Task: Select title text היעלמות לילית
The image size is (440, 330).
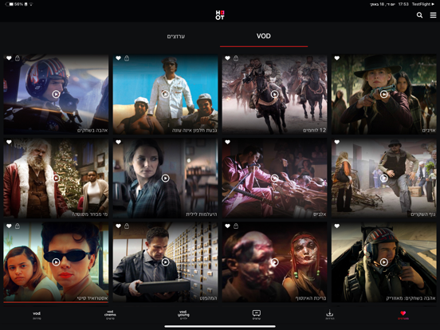Action: [x=201, y=214]
